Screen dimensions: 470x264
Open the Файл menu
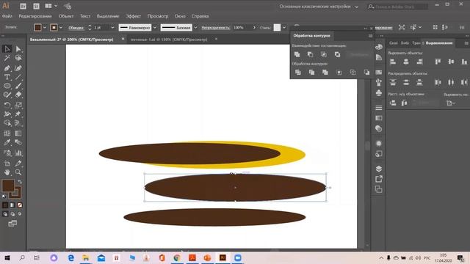pos(7,16)
